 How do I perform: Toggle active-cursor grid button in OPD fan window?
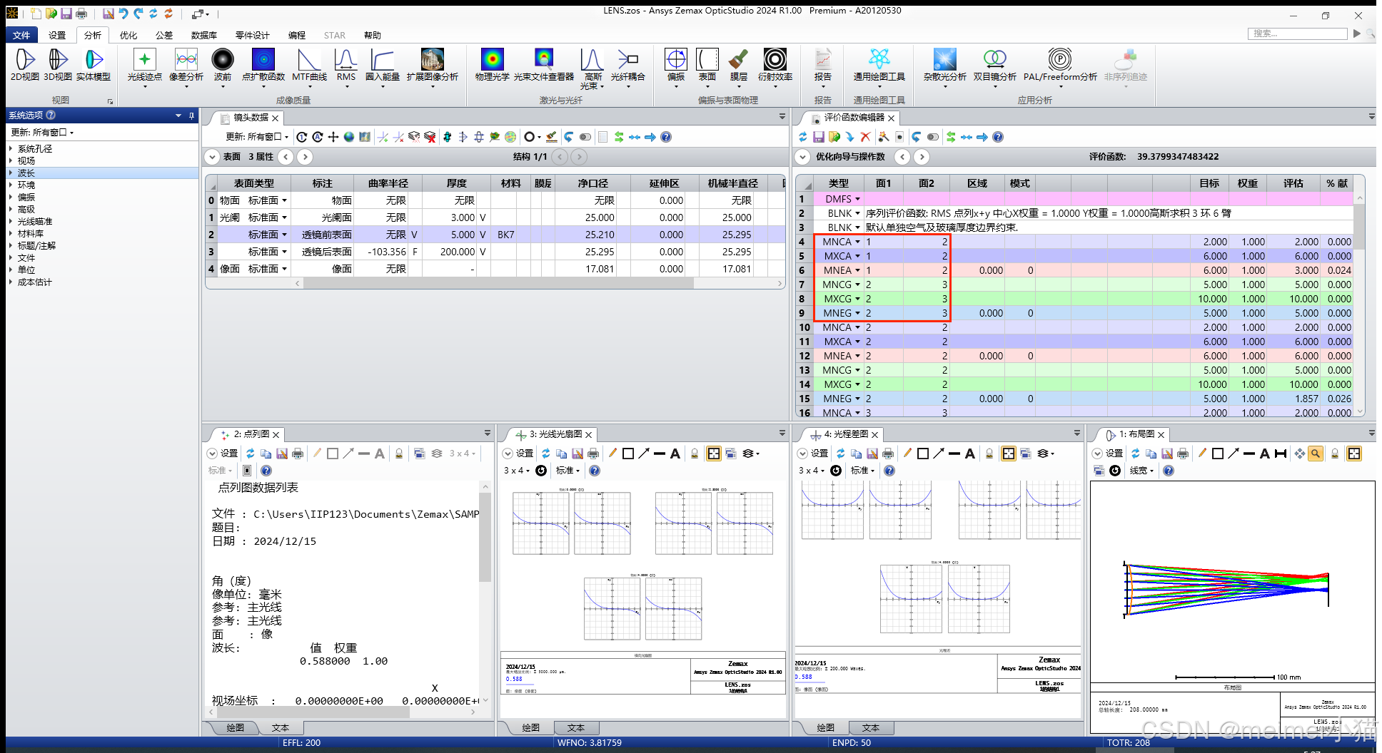tap(1008, 454)
